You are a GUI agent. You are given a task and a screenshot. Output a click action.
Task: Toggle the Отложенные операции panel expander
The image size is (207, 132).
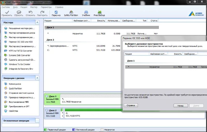click(37, 121)
